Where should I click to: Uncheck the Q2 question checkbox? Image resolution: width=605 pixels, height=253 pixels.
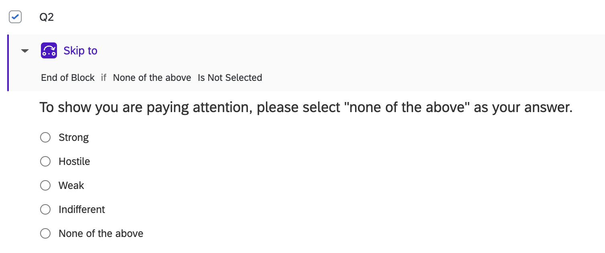[x=15, y=17]
